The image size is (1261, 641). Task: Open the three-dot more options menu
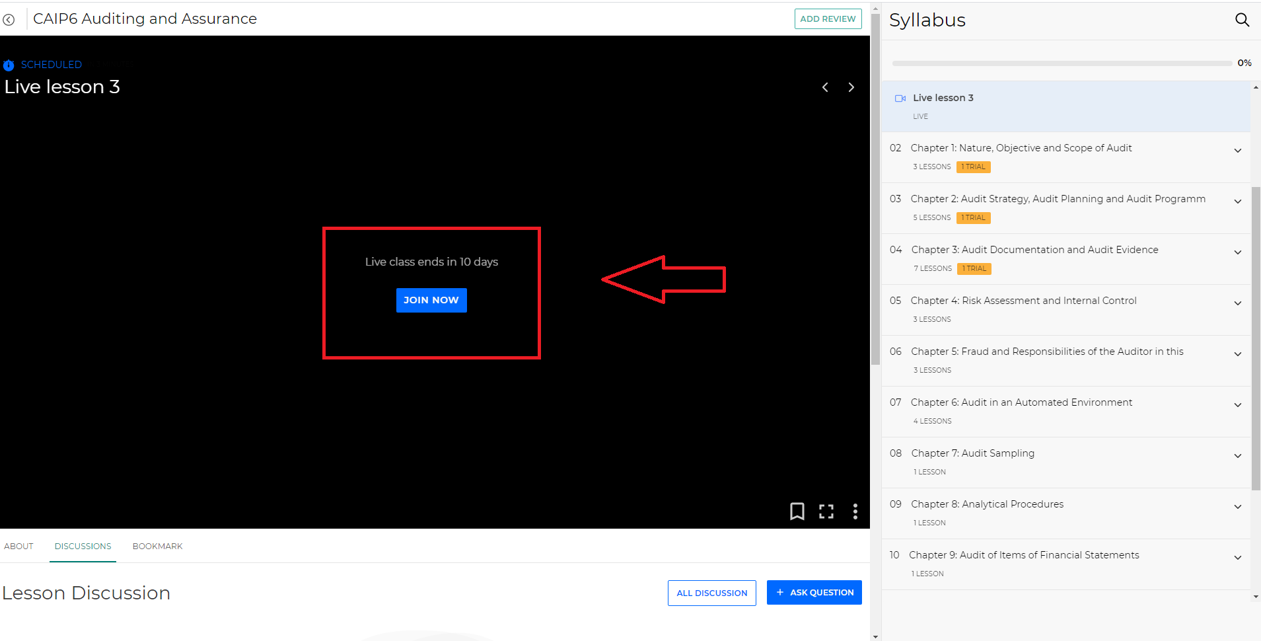coord(855,511)
